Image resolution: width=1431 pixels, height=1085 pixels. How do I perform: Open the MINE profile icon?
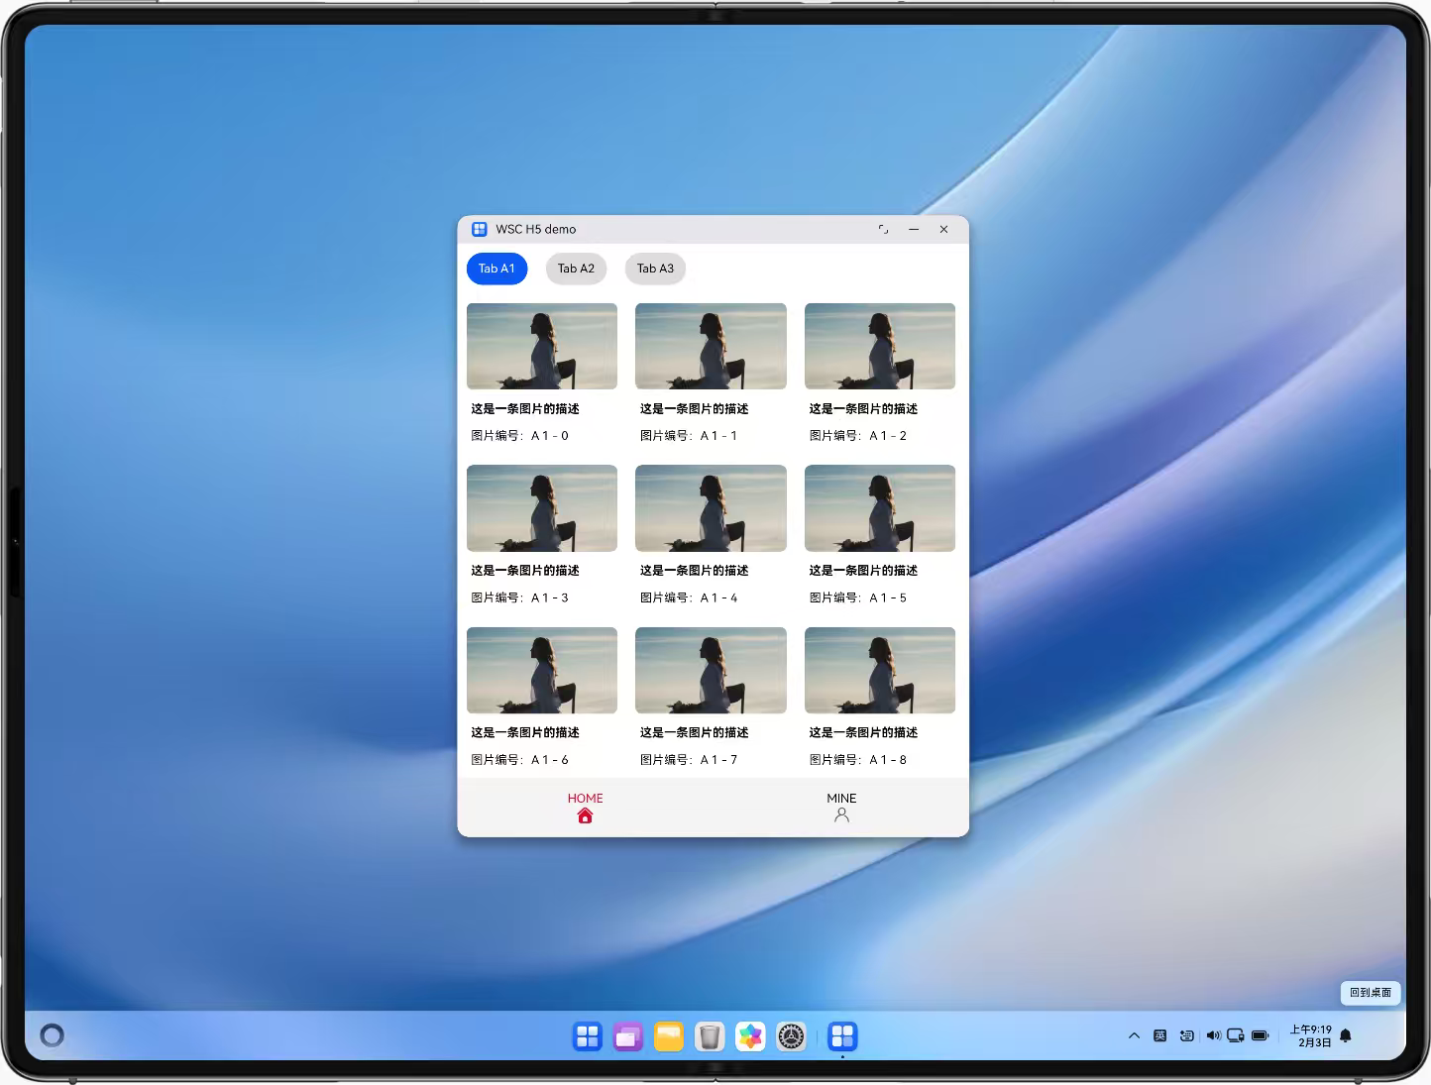(841, 815)
